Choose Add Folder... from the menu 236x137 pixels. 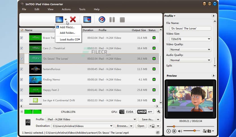[x=67, y=33]
